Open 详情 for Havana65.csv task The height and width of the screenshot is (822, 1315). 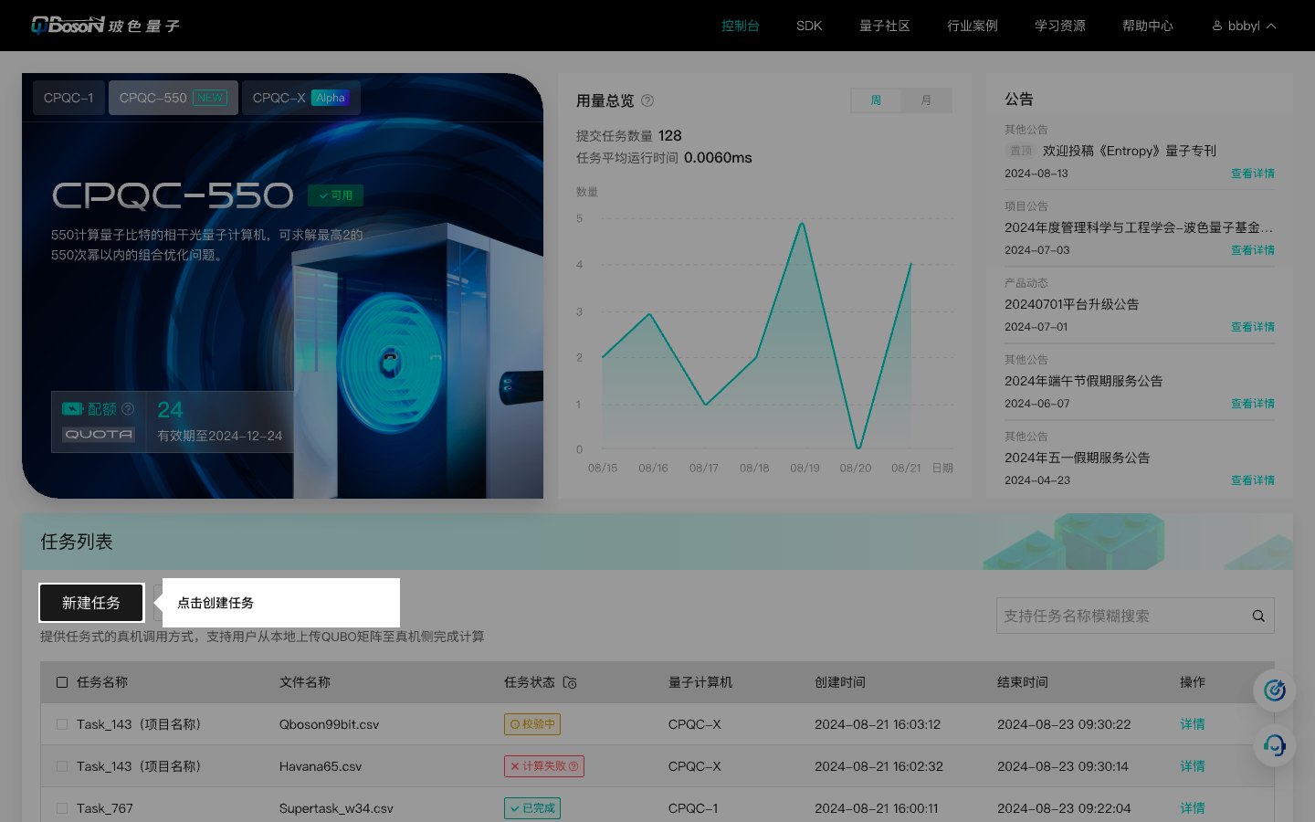[1193, 766]
